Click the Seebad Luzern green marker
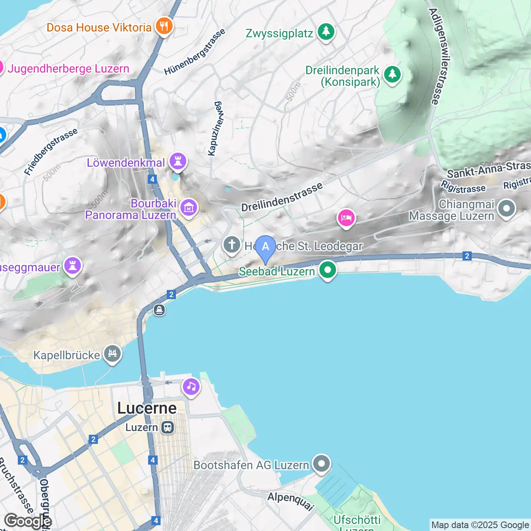The height and width of the screenshot is (531, 531). [328, 270]
